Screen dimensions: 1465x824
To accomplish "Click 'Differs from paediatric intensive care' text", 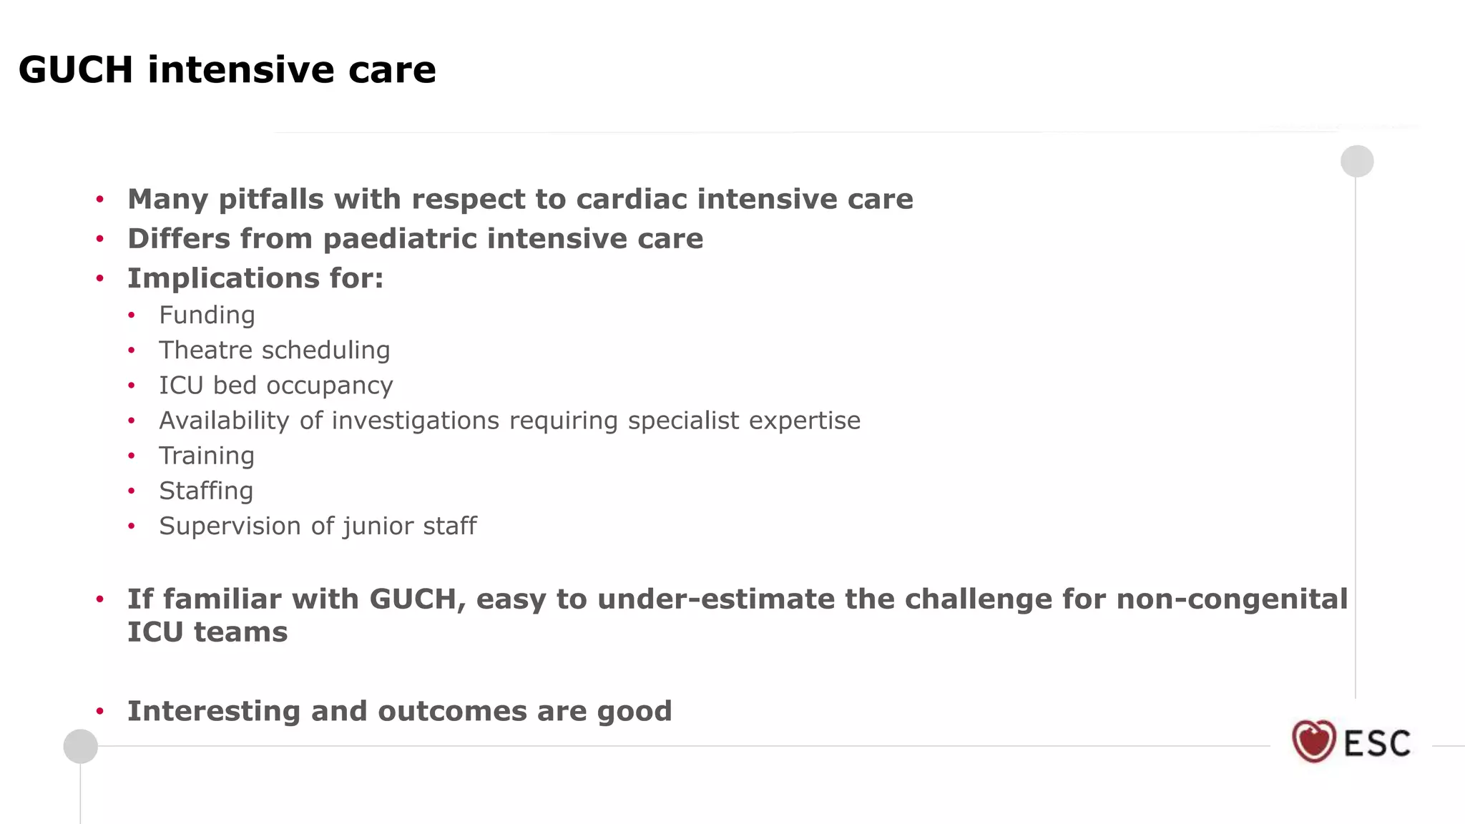I will 415,238.
